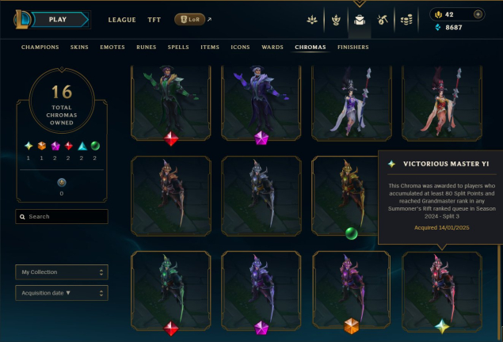Click the Clash trophy icon
This screenshot has height=342, width=503.
coord(336,21)
